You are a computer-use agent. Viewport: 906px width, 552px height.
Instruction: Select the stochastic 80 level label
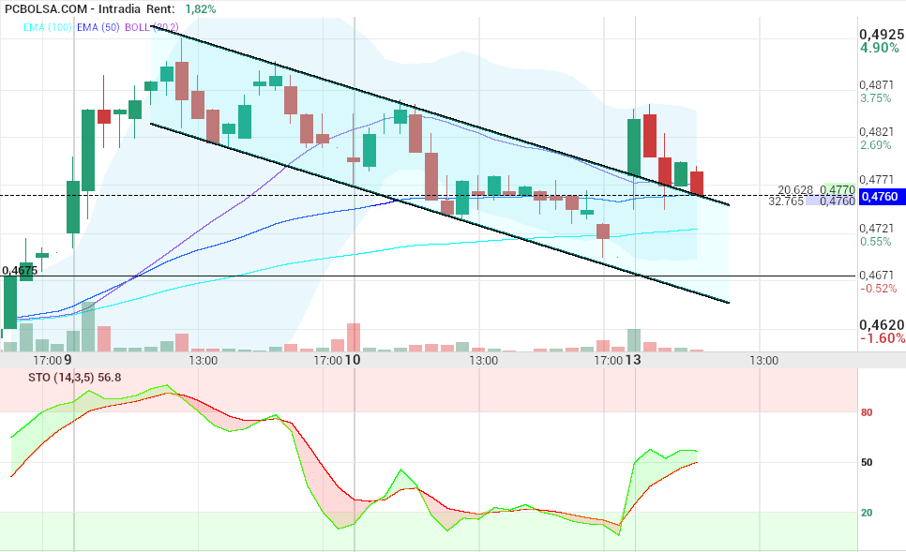867,412
